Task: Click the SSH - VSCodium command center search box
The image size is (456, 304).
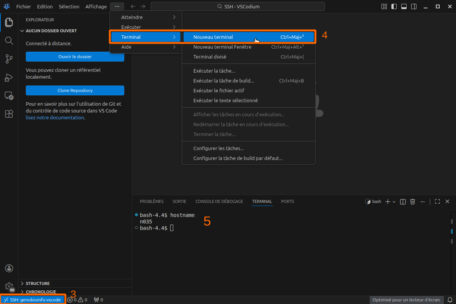Action: pos(238,6)
